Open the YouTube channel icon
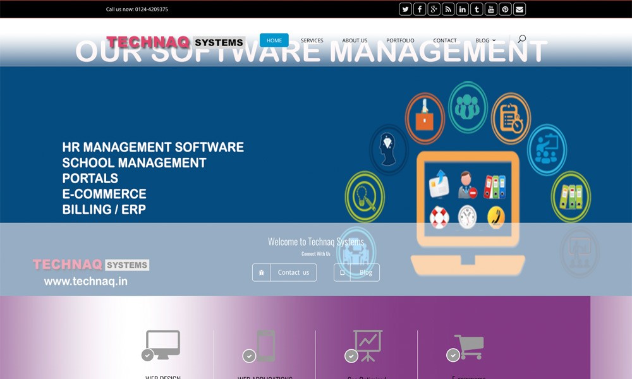Viewport: 632px width, 379px height. (491, 9)
